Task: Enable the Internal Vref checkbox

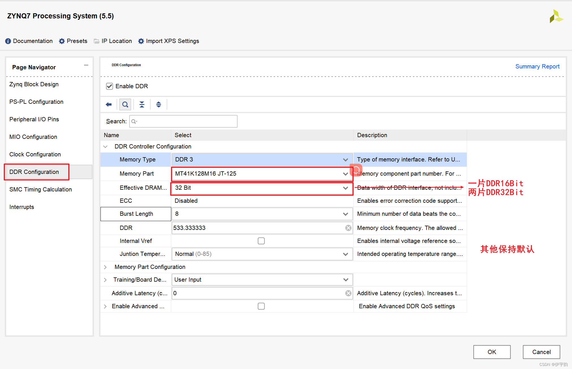Action: [x=261, y=241]
